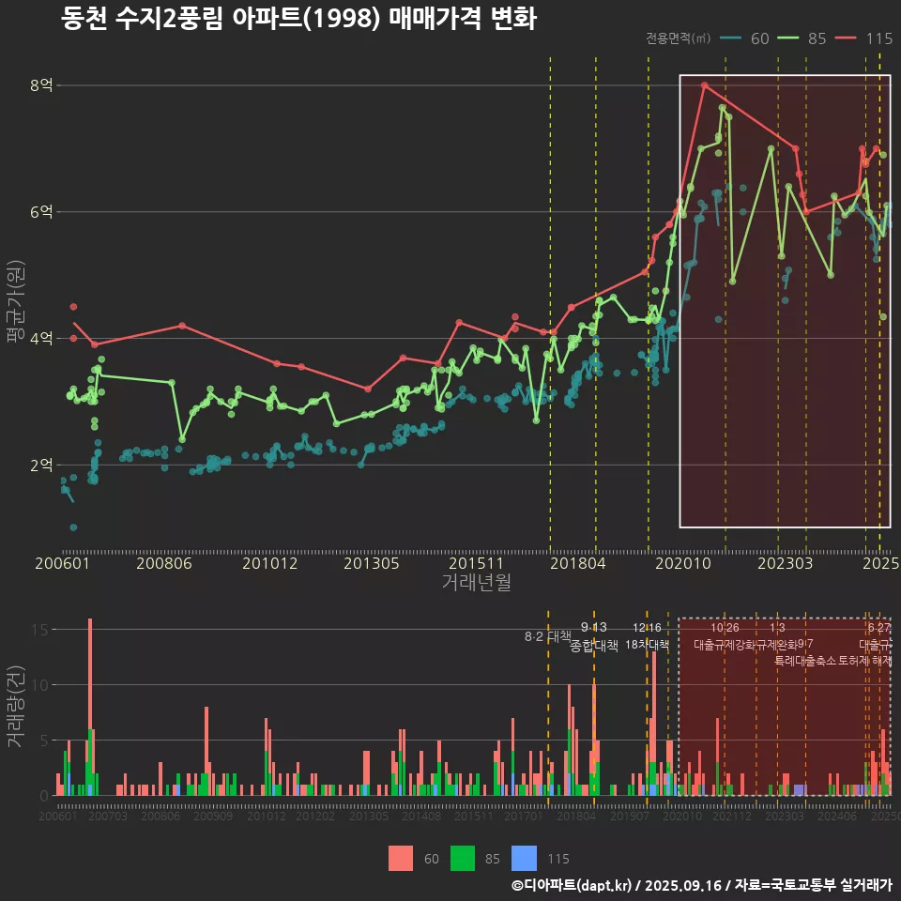Open the 디아파트(dapt.kr) source credit
901x901 pixels.
pos(573,885)
